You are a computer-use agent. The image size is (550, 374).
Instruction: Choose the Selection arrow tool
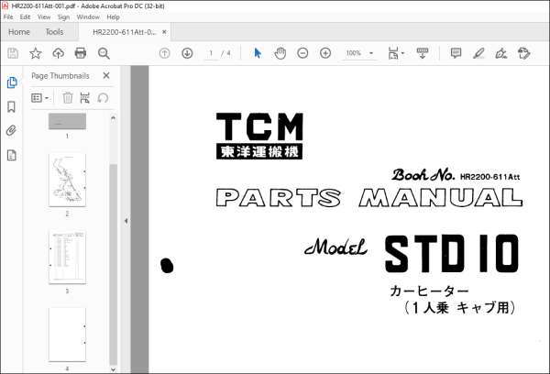tap(258, 53)
